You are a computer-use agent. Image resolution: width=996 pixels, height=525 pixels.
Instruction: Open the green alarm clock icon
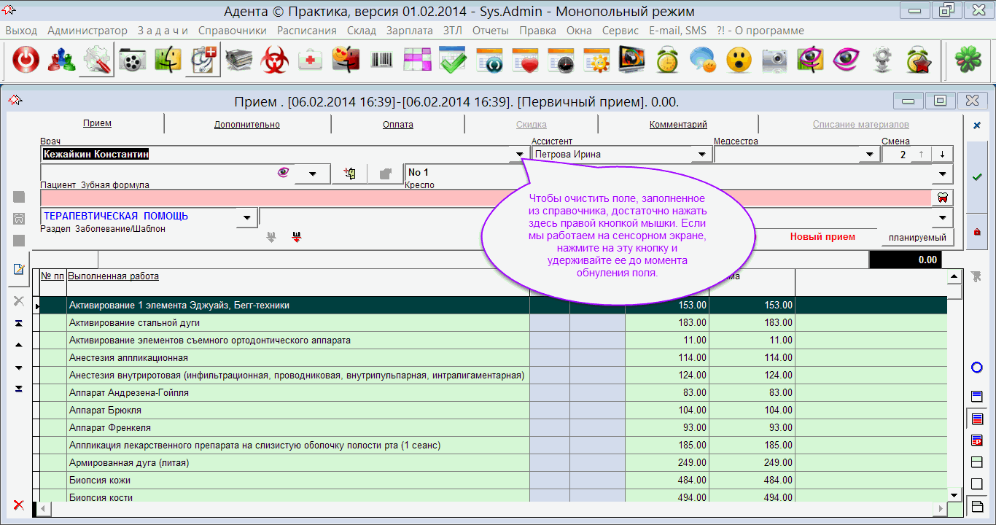coord(667,61)
